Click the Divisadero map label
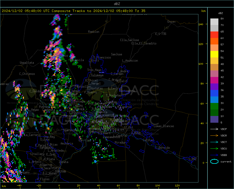The width and height of the screenshot is (234, 189). [x=127, y=91]
